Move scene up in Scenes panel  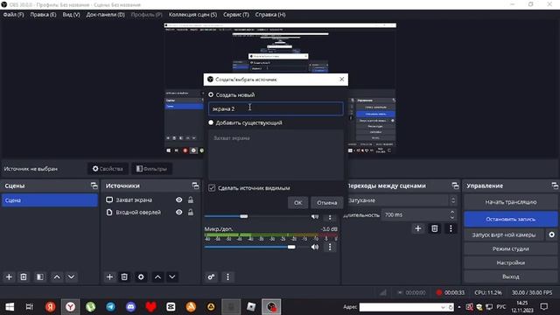click(x=57, y=276)
